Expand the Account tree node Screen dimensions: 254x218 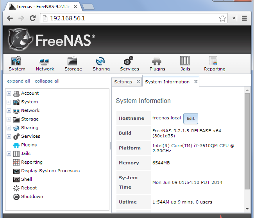point(9,94)
